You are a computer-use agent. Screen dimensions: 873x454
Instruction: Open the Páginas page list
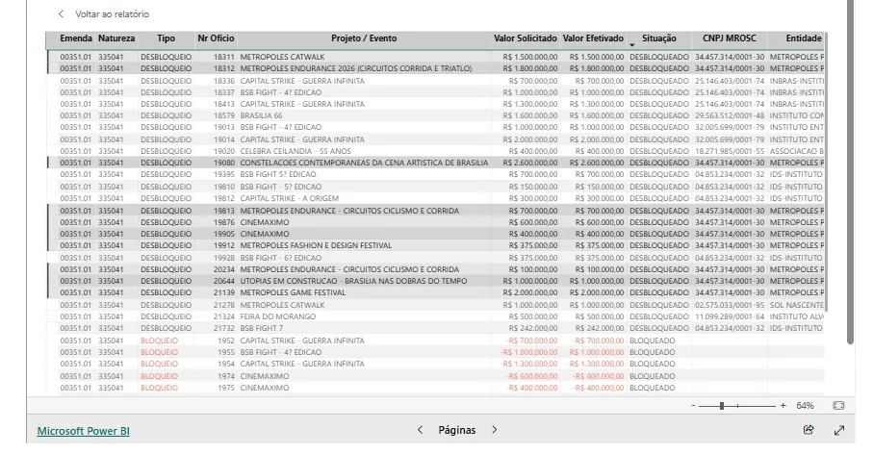[456, 430]
